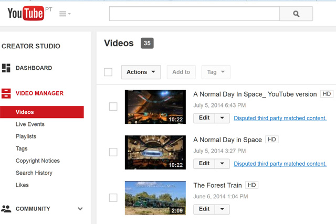This screenshot has height=224, width=336.
Task: Click the Add to button
Action: tap(181, 72)
